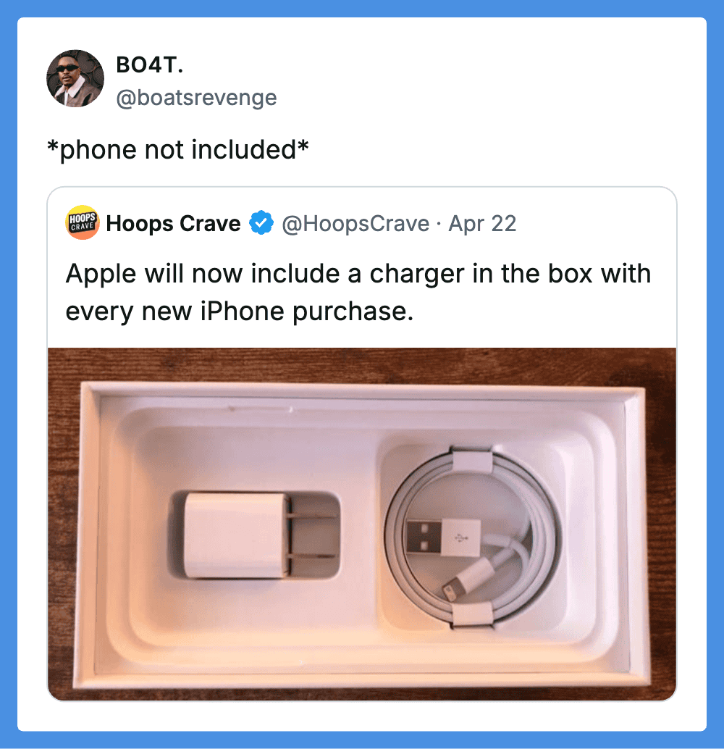The image size is (724, 749).
Task: Open BO4T.'s profile picture avatar
Action: pyautogui.click(x=75, y=78)
